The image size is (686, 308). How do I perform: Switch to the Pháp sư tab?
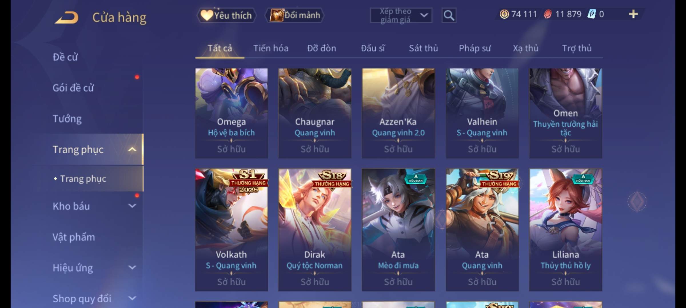475,48
